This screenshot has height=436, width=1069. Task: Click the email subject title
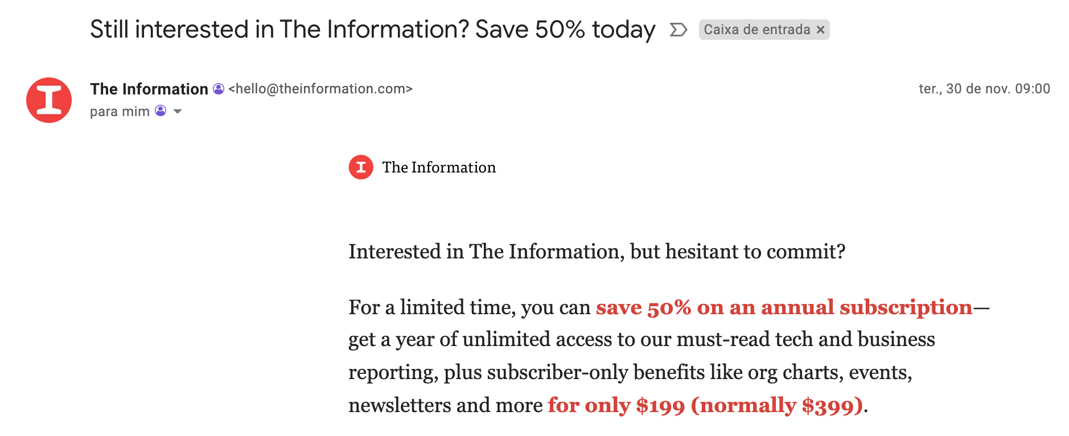[x=373, y=30]
